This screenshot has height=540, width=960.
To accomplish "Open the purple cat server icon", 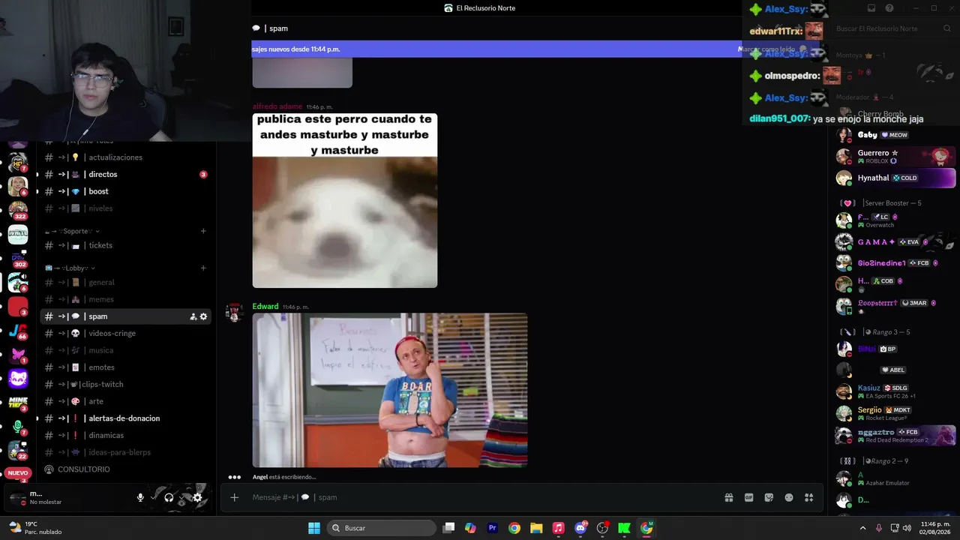I will point(18,379).
